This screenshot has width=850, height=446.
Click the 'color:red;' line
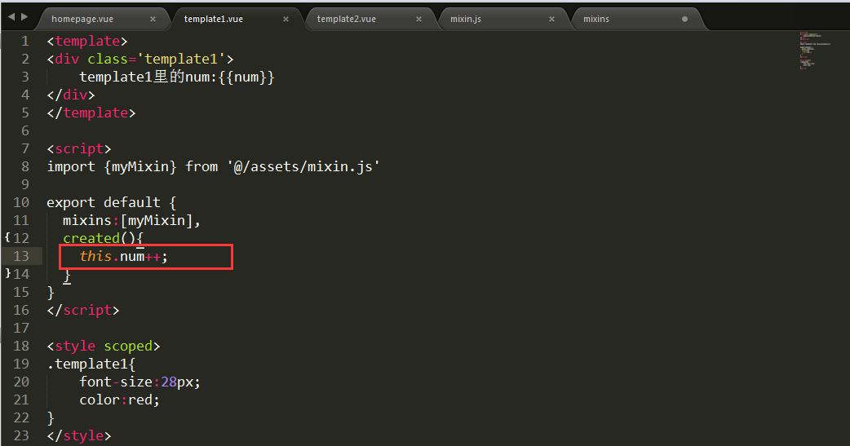tap(120, 400)
